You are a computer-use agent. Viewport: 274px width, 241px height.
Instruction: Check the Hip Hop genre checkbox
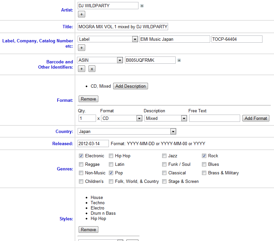(111, 156)
